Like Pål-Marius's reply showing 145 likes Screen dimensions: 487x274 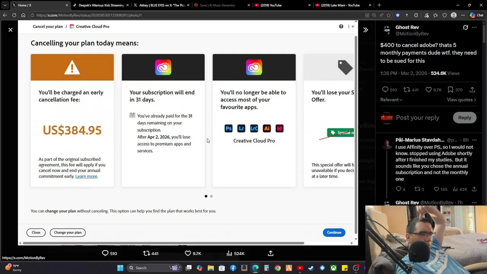(x=436, y=189)
